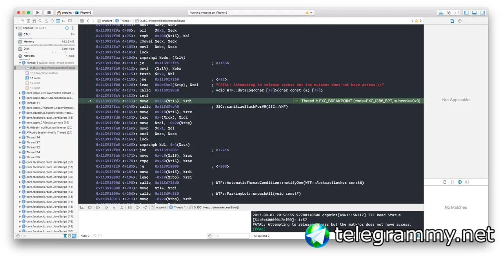Open the Report navigator speech-bubble icon

coord(70,21)
